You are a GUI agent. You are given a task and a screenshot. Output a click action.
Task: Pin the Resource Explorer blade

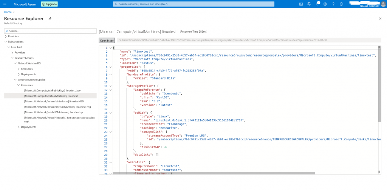click(x=50, y=19)
